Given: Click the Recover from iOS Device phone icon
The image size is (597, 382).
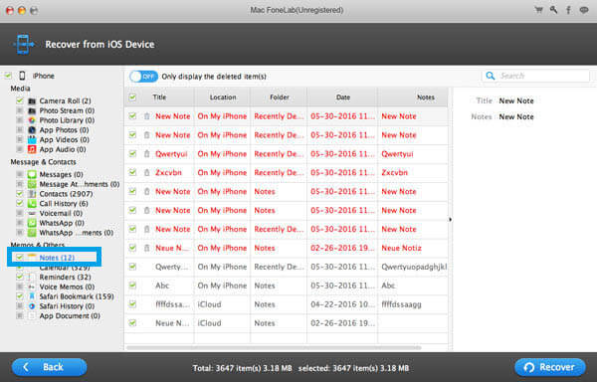Looking at the screenshot, I should click(x=24, y=44).
